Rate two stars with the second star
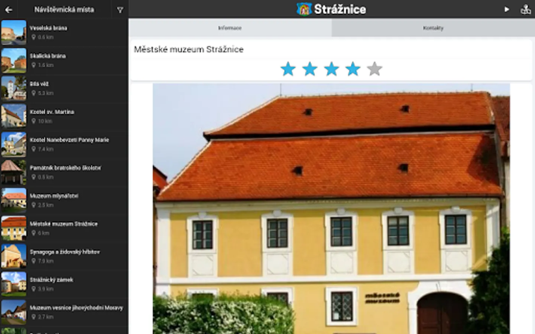Viewport: 535px width, 334px height. coord(309,69)
